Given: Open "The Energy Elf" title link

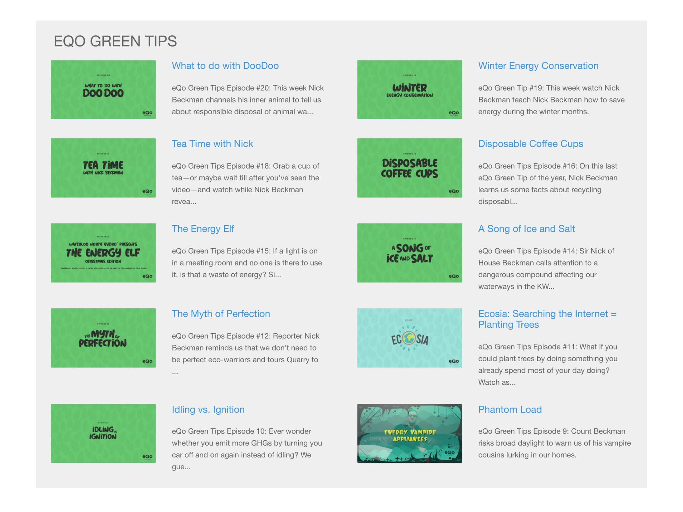Looking at the screenshot, I should (x=203, y=229).
